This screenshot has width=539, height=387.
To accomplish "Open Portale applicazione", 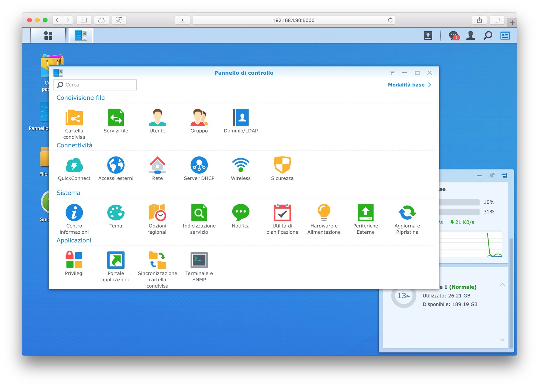I will tap(116, 267).
